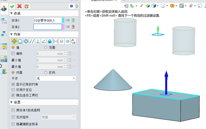Open dropdown arrow beside orange polyhedron icon
Screen dimensions: 206x129
tap(176, 6)
